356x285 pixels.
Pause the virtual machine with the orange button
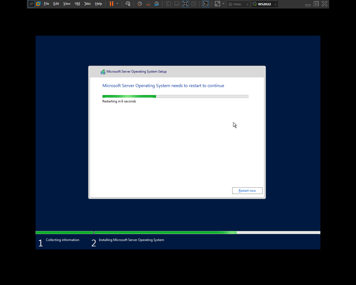click(x=112, y=4)
